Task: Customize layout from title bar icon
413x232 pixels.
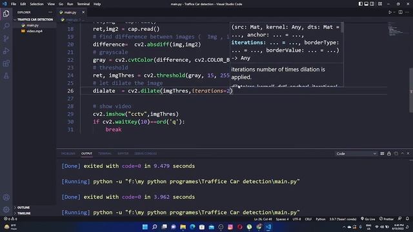Action: pyautogui.click(x=380, y=4)
